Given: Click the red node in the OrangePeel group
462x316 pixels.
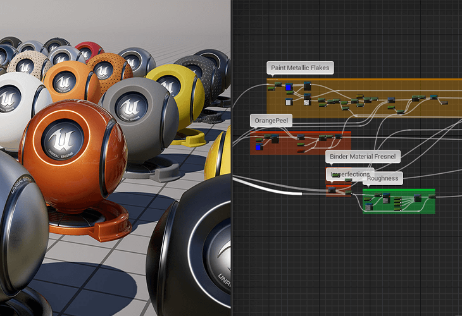Looking at the screenshot, I should click(x=301, y=151).
